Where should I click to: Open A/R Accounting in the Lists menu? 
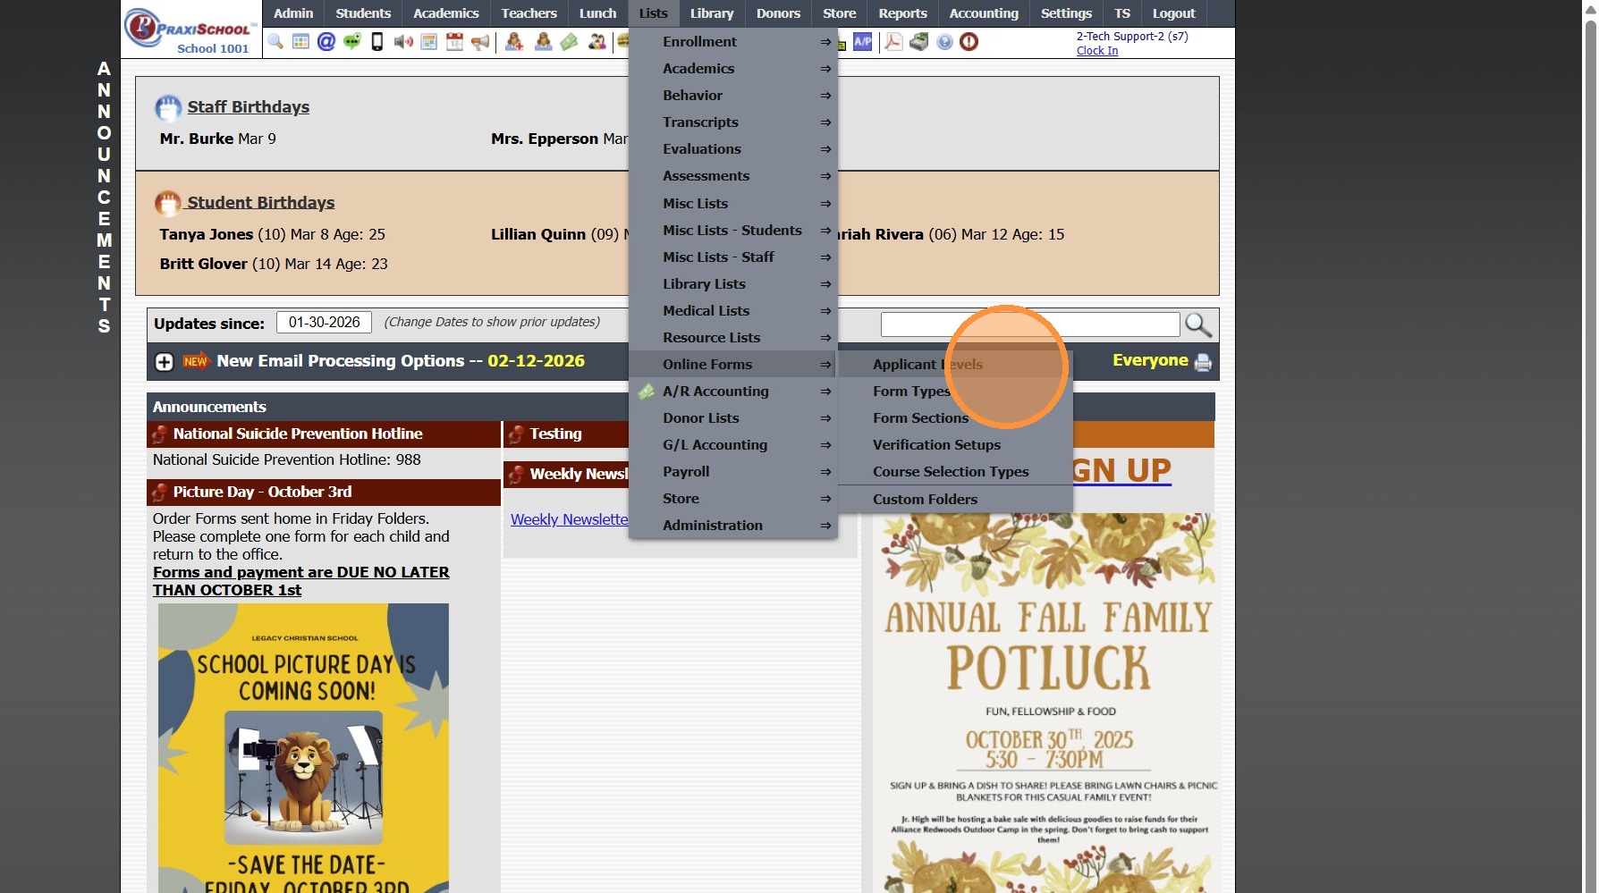click(x=732, y=392)
